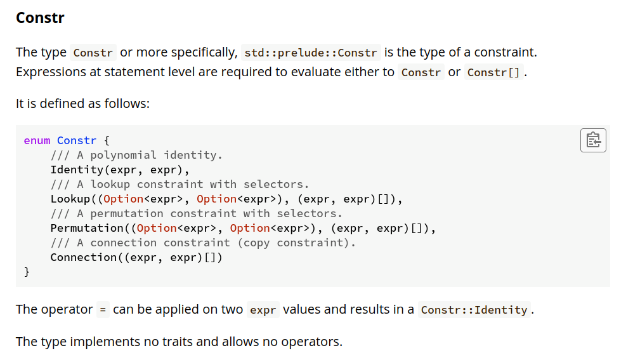The width and height of the screenshot is (633, 360).
Task: Click the inline expr code in sentence
Action: 263,310
